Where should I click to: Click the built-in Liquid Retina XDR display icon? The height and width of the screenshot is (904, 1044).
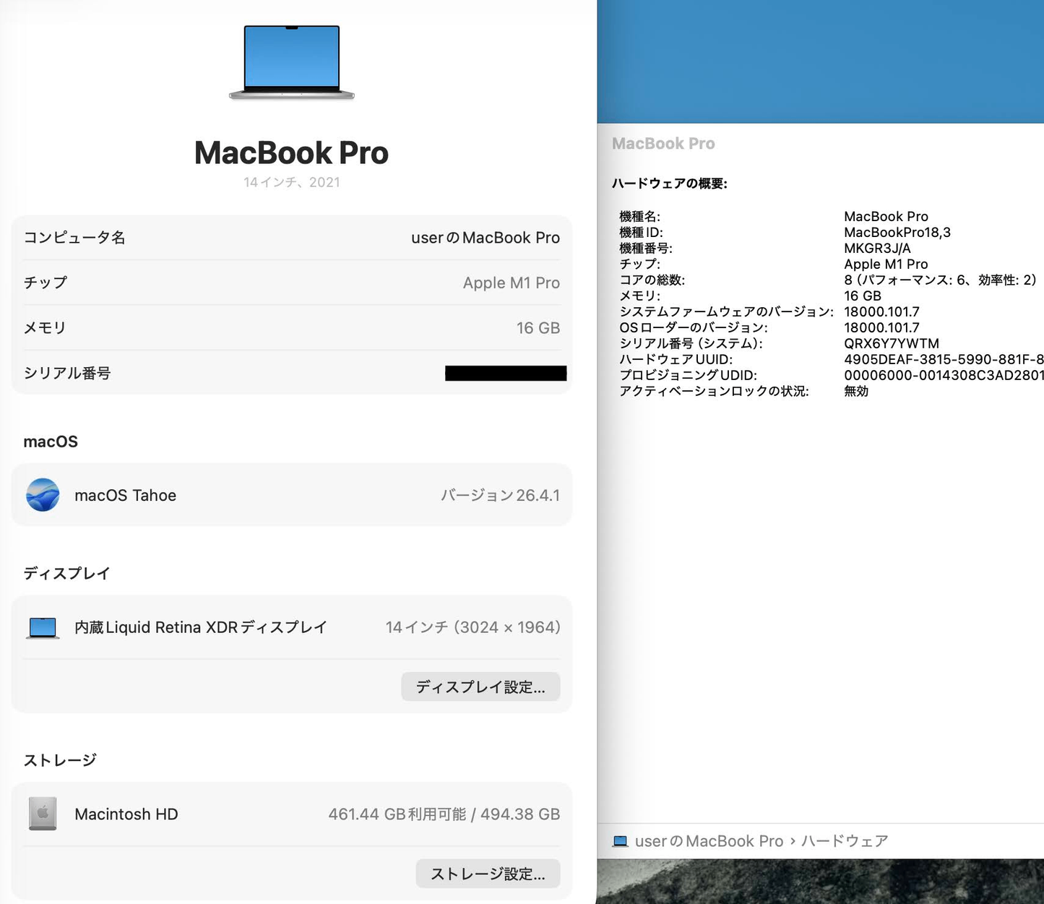[43, 628]
